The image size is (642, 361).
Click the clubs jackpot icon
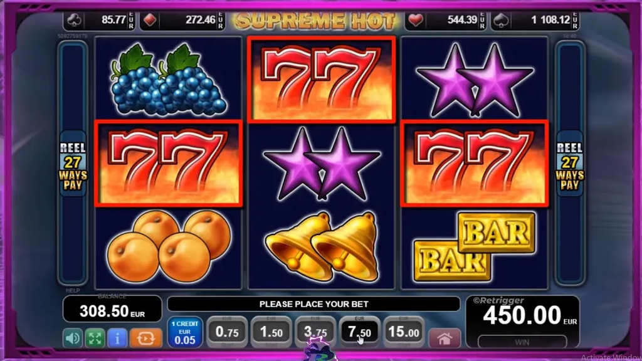tap(74, 20)
